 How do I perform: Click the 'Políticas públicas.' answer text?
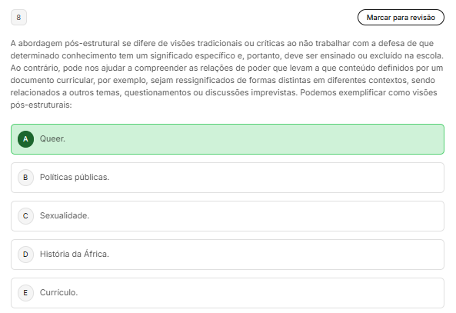click(75, 177)
